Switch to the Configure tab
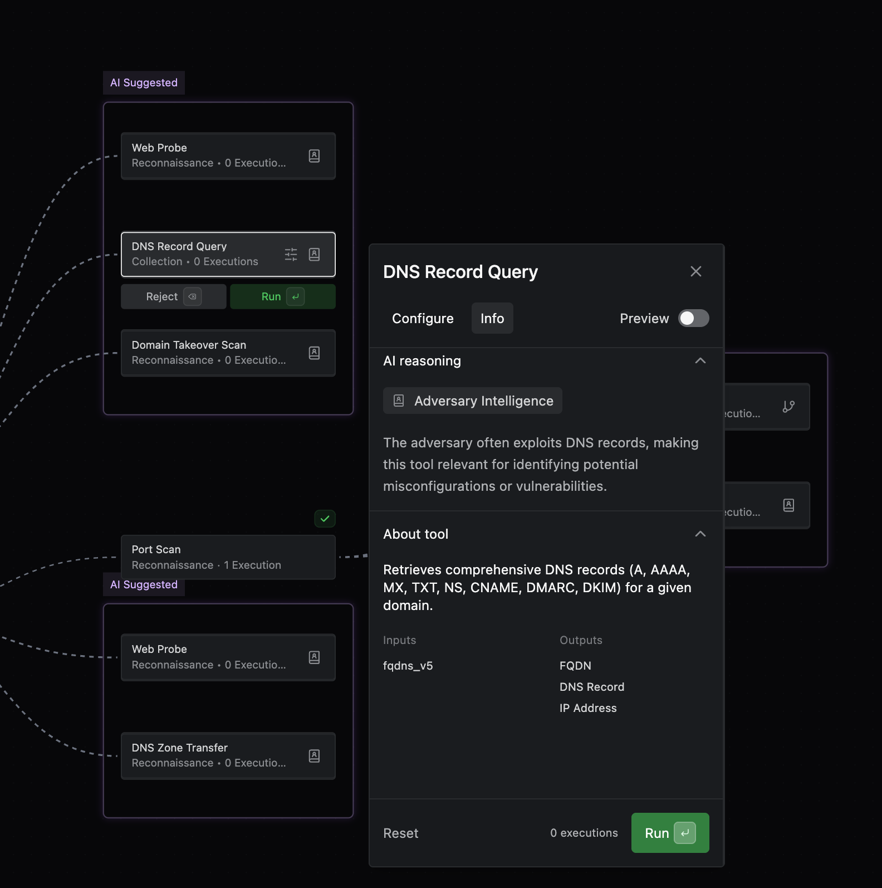This screenshot has width=882, height=888. coord(423,318)
